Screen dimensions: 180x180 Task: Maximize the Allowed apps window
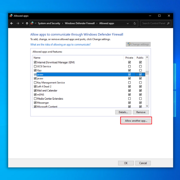coord(159,16)
